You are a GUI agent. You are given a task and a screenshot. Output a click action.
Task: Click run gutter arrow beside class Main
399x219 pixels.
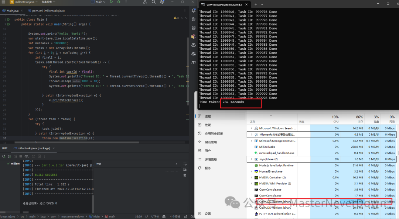(x=9, y=20)
